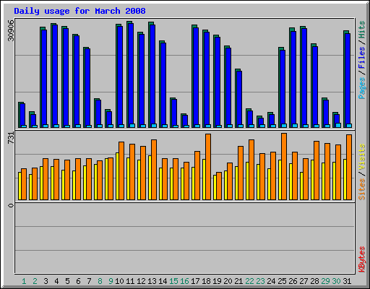Click day 18 on the x-axis
Screen dimensions: 370x289
(x=206, y=281)
